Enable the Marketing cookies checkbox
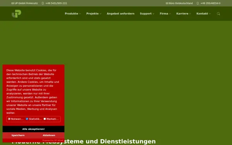 [x=45, y=119]
